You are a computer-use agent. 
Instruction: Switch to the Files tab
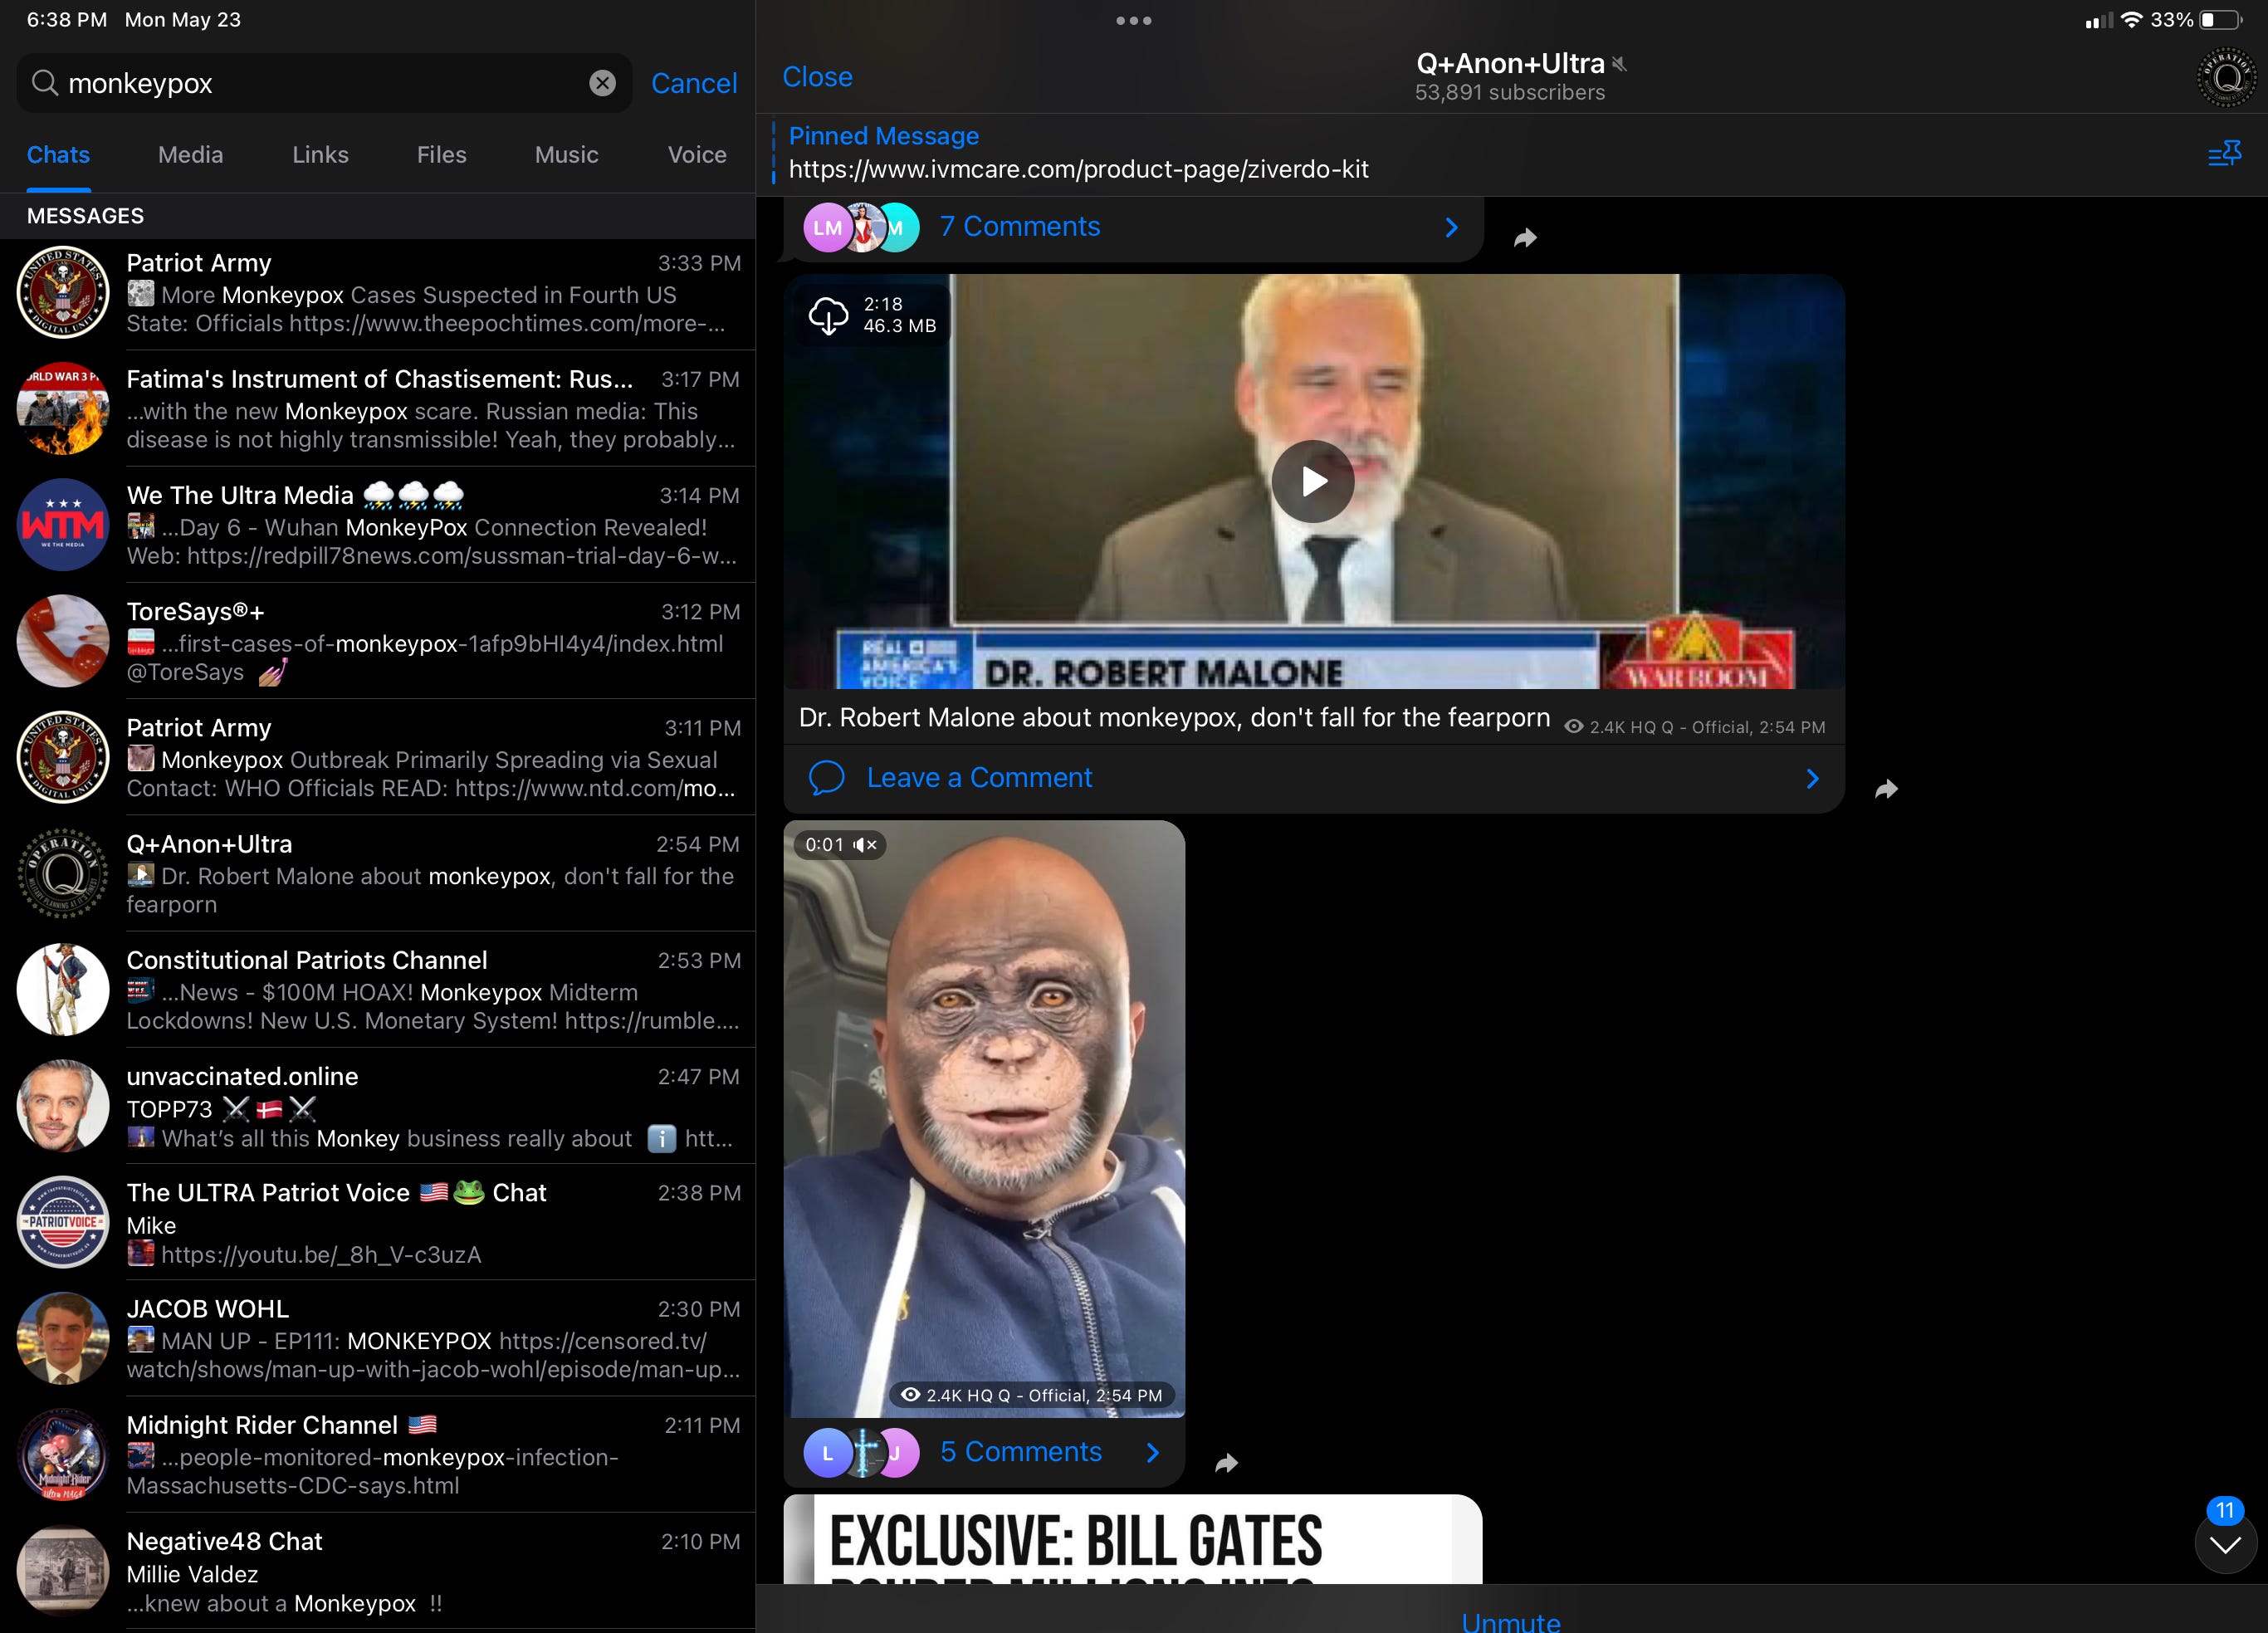pyautogui.click(x=441, y=155)
